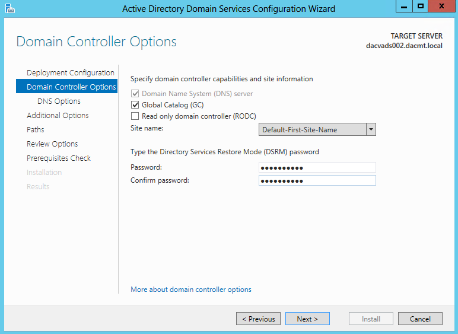The width and height of the screenshot is (458, 334).
Task: Click the dacvads002.dacmt.local server name
Action: click(404, 46)
